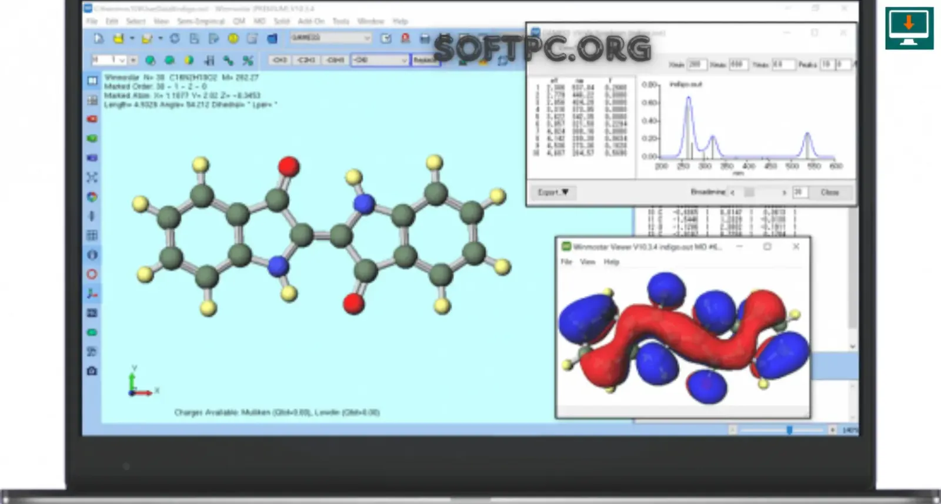Open the element selection dropdown in second toolbar
Screen dimensions: 941x504
click(109, 60)
